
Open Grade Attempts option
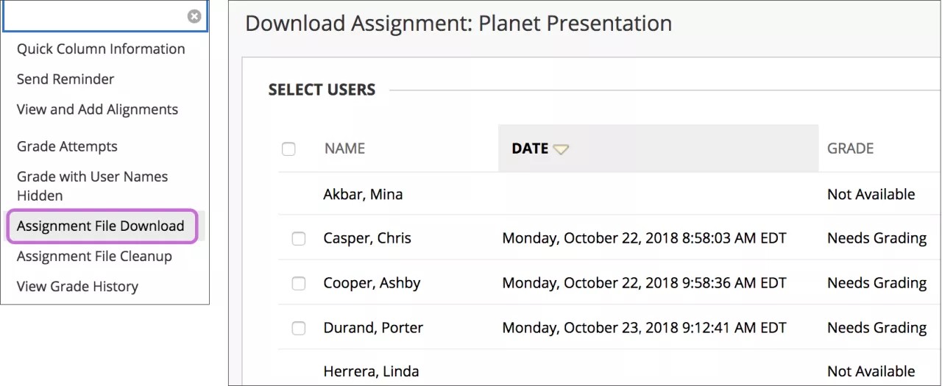coord(67,147)
